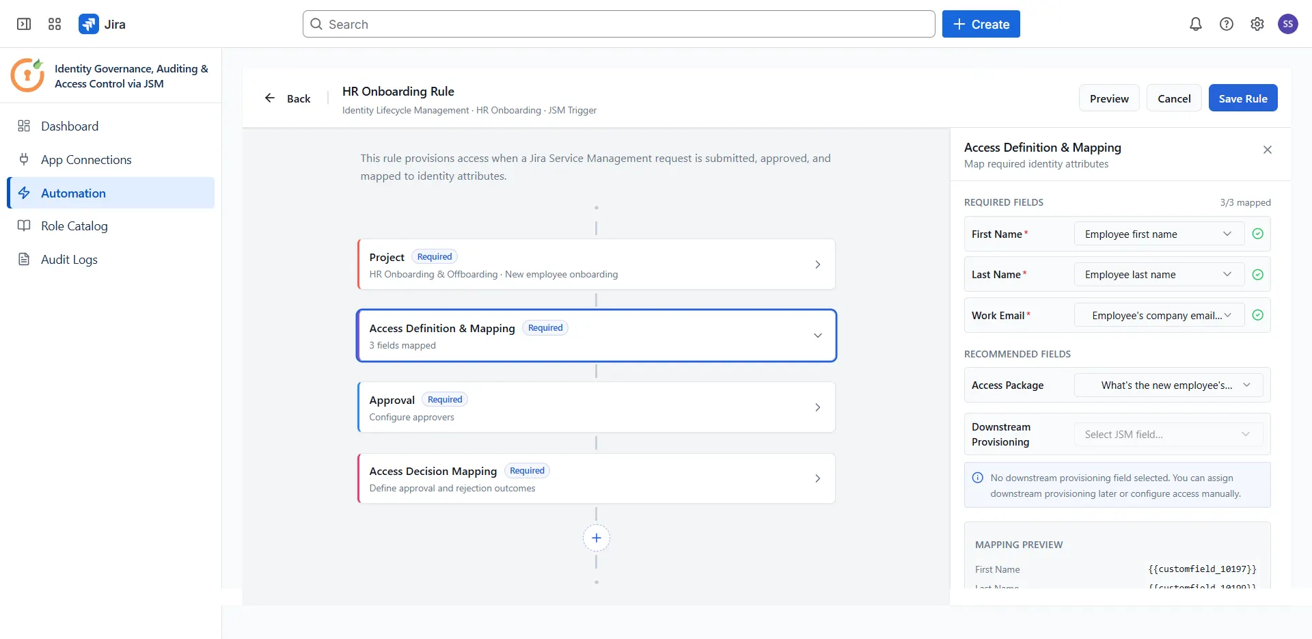
Task: Click Save Rule
Action: (1243, 98)
